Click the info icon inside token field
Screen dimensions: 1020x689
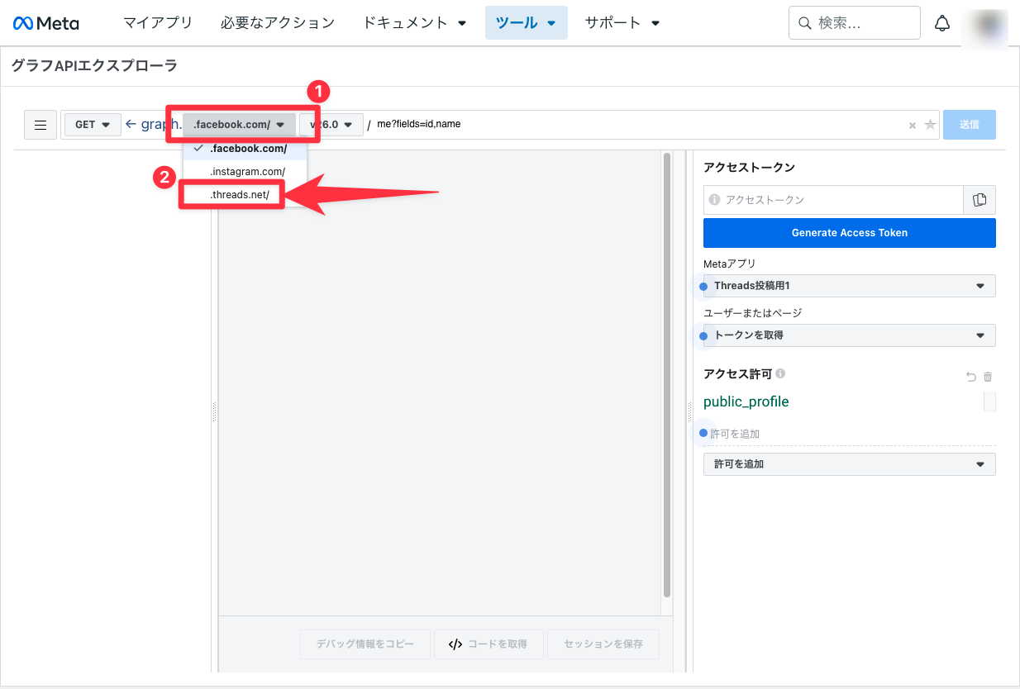714,200
